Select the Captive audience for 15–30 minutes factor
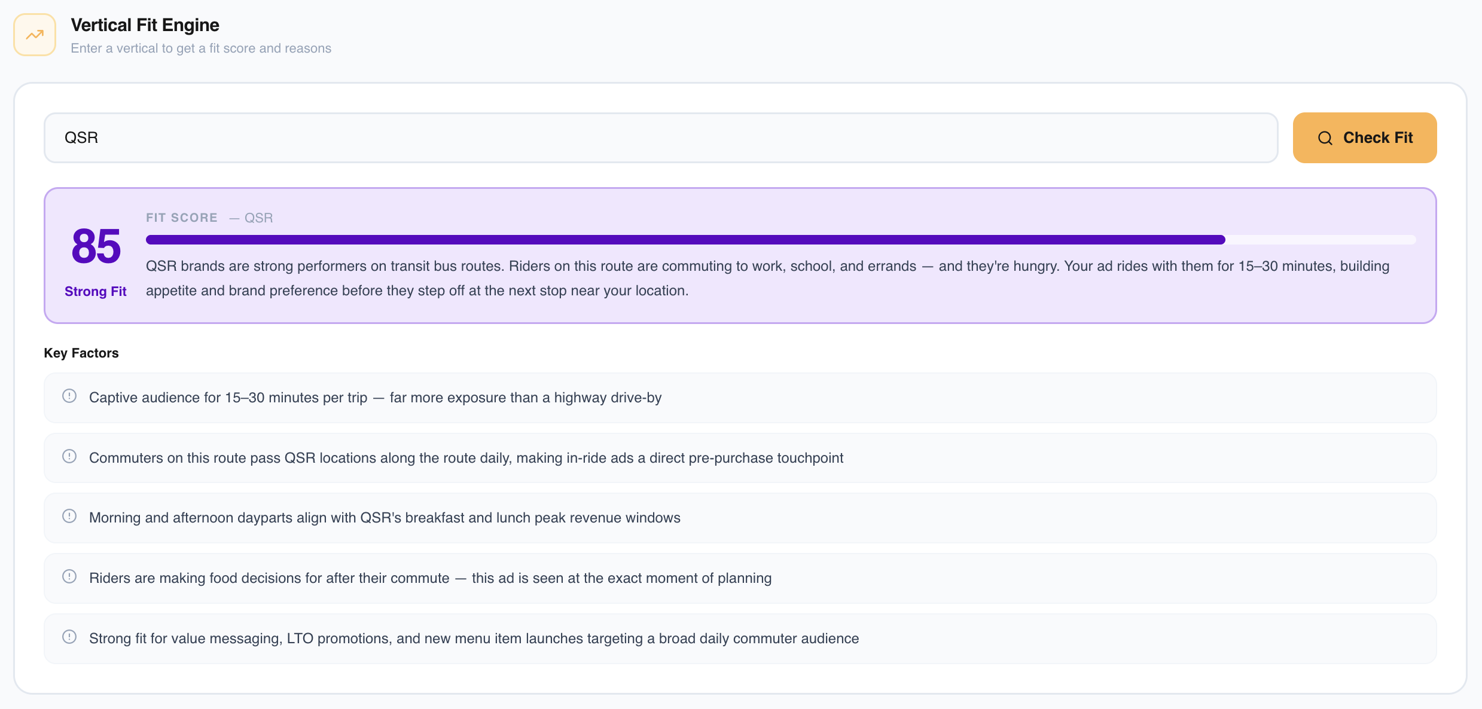1482x709 pixels. pos(740,398)
